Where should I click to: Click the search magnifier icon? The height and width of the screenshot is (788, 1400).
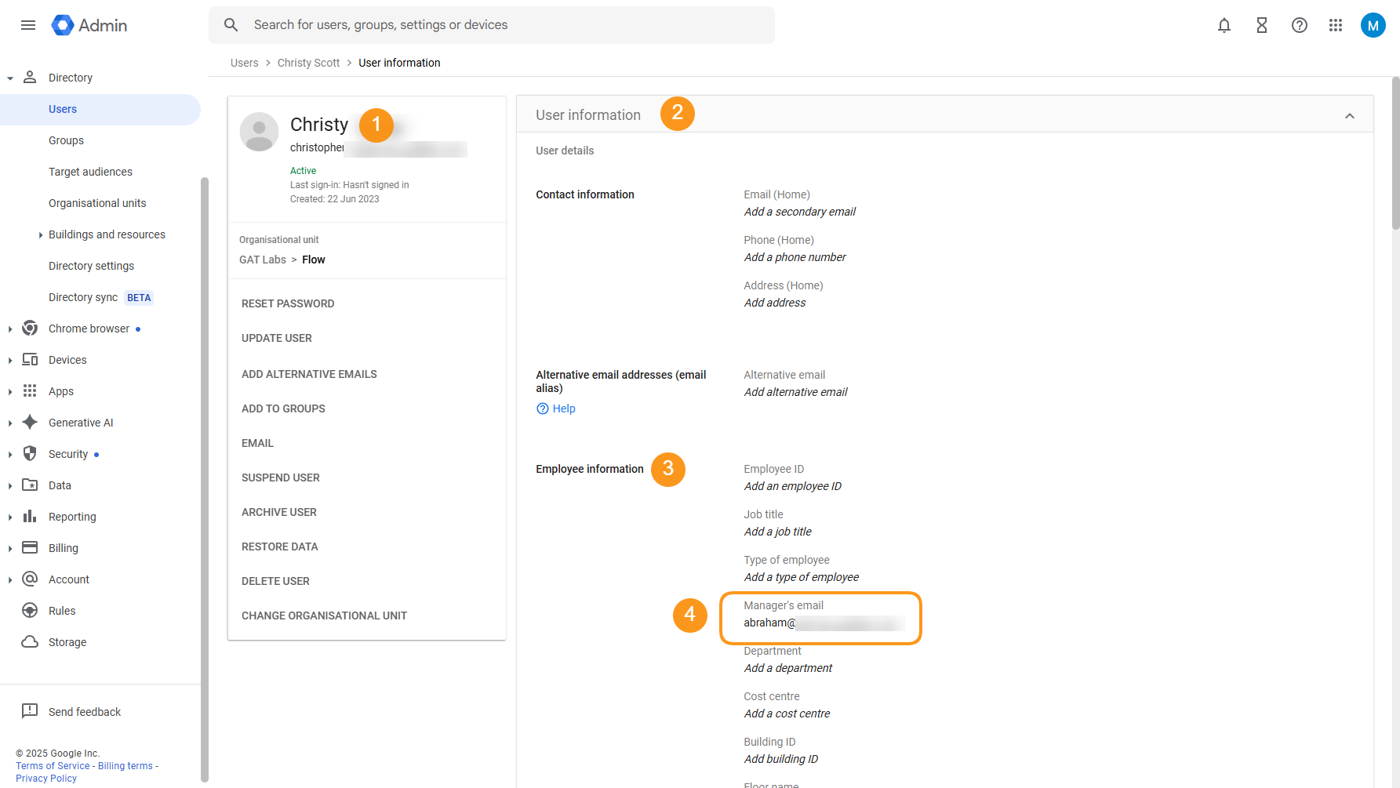pos(231,24)
